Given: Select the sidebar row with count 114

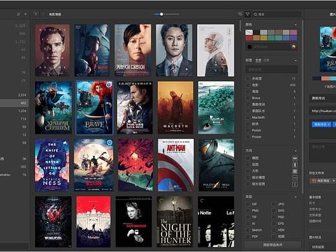Looking at the screenshot, I should point(14,119).
